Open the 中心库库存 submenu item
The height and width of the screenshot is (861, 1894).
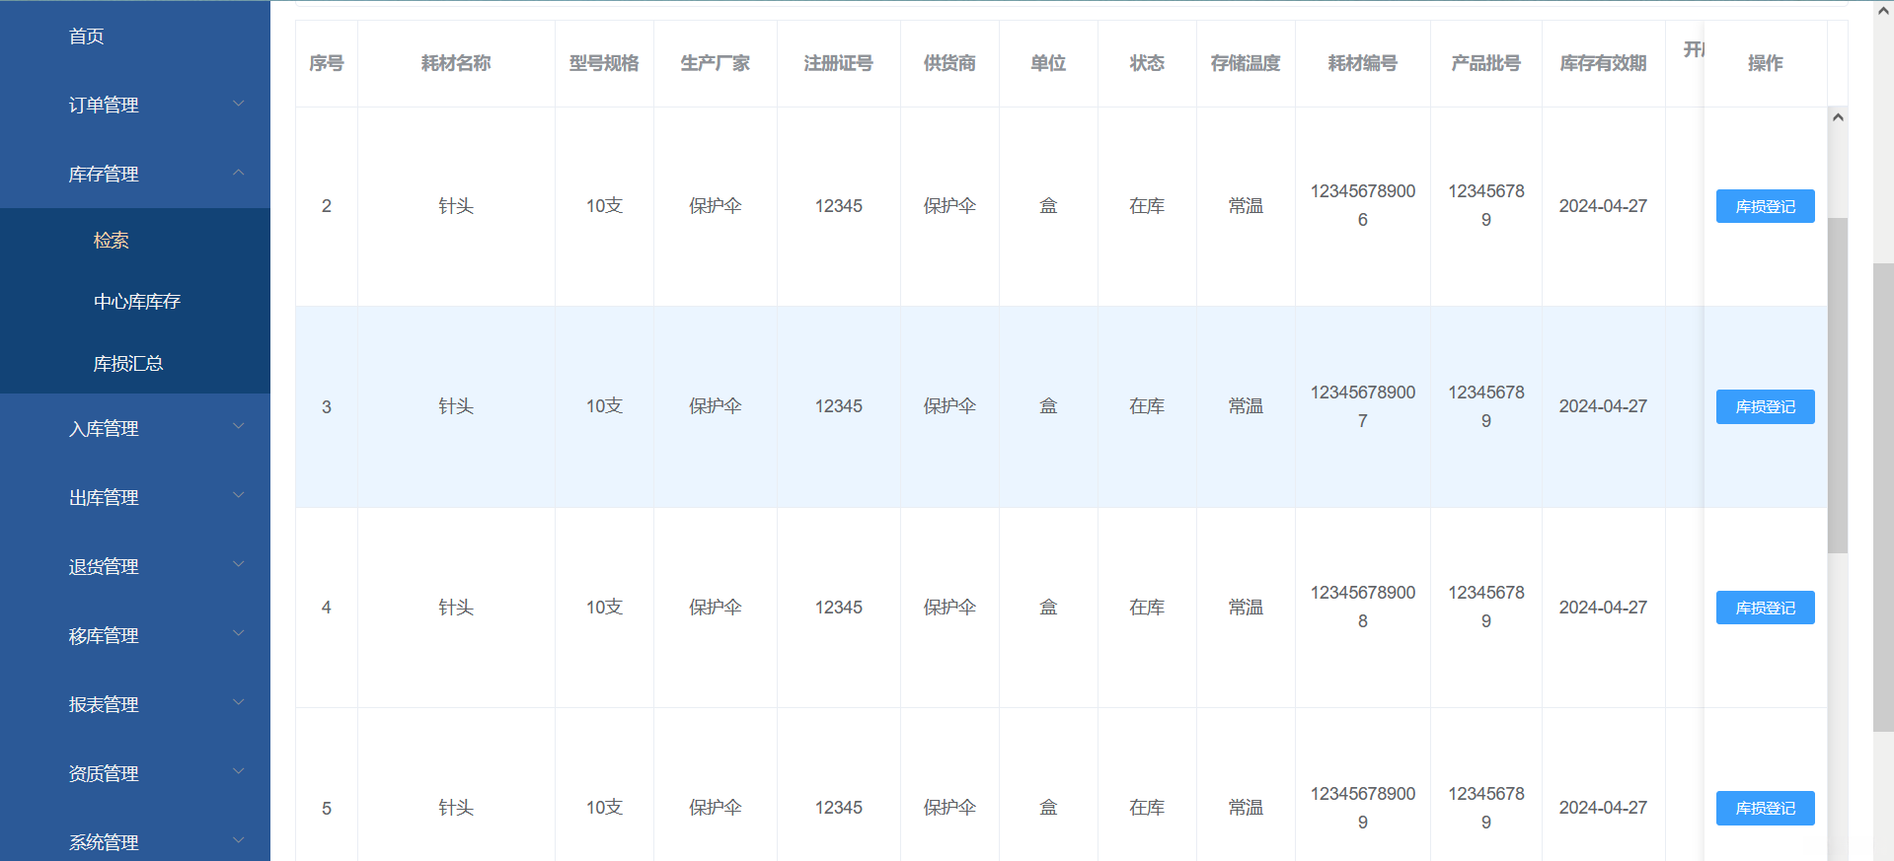(137, 301)
